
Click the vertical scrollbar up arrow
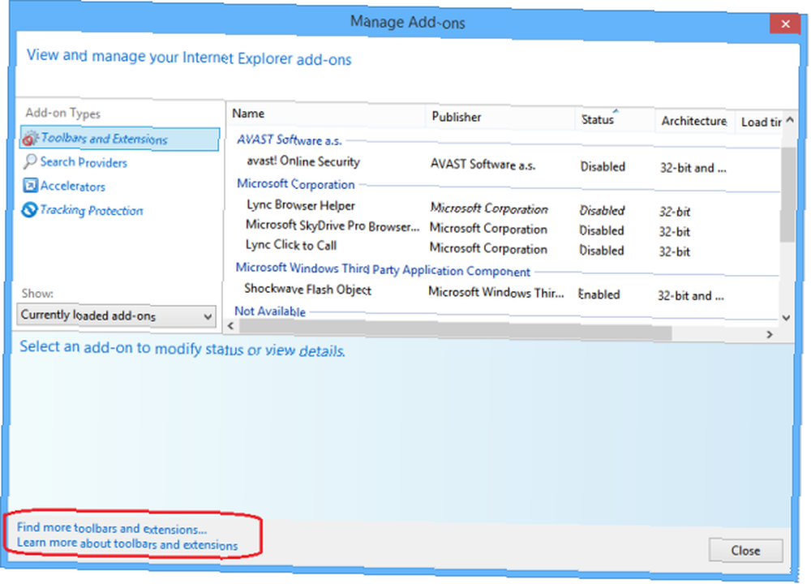[x=789, y=120]
